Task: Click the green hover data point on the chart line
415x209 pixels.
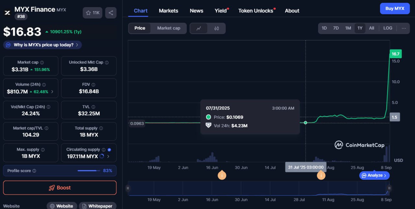Action: (x=306, y=122)
